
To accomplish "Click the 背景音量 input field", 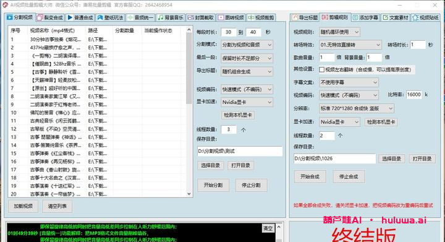I will pos(375,58).
